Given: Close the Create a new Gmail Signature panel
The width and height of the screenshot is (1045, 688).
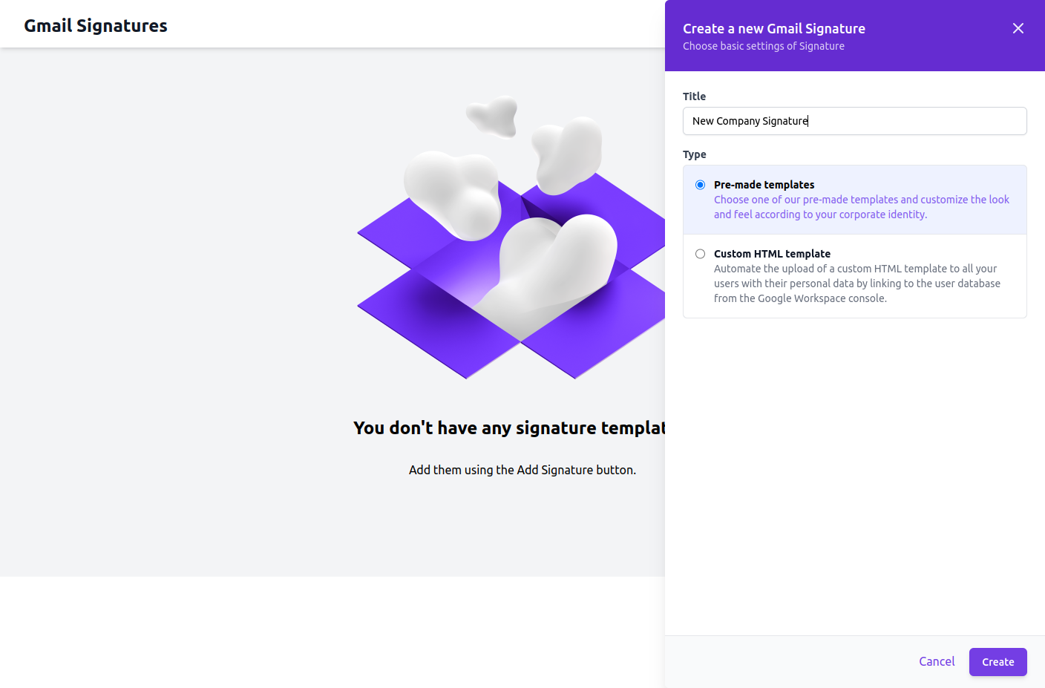Looking at the screenshot, I should click(1018, 28).
